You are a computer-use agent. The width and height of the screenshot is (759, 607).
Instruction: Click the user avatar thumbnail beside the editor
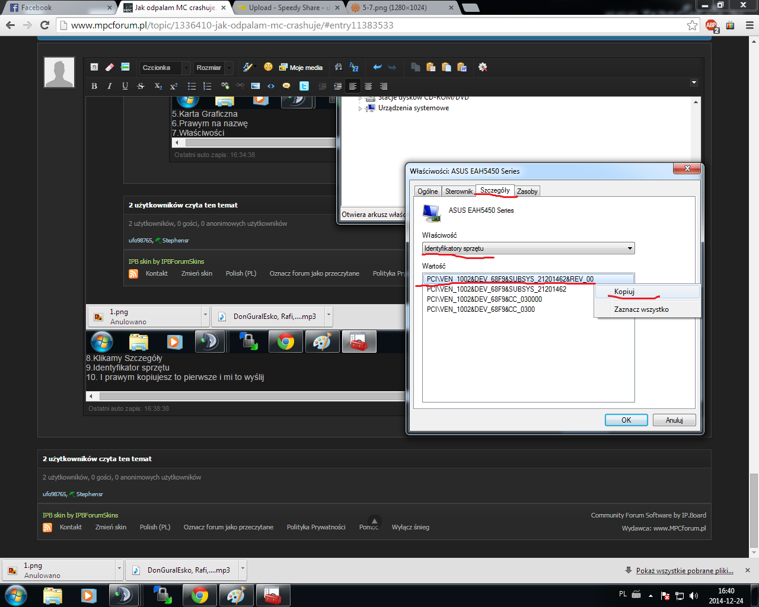pos(59,73)
